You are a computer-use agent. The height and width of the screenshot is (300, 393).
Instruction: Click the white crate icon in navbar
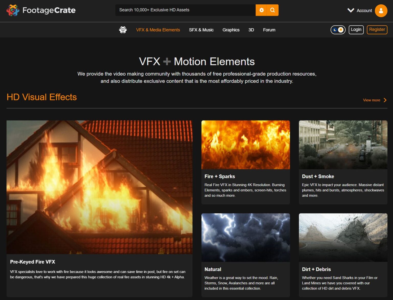tap(123, 30)
